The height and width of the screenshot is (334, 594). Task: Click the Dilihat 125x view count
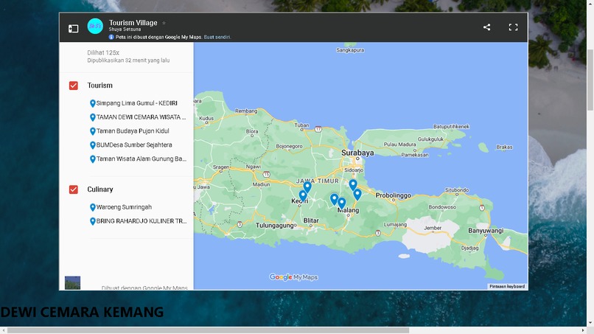click(x=103, y=52)
